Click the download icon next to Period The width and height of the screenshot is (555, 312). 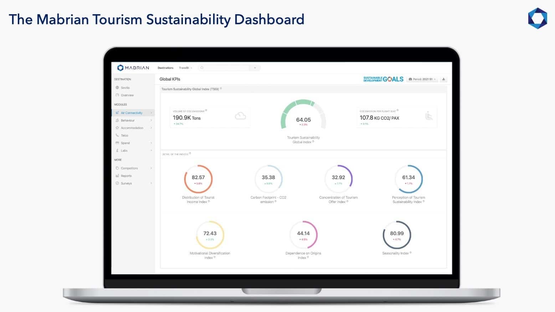(x=443, y=79)
